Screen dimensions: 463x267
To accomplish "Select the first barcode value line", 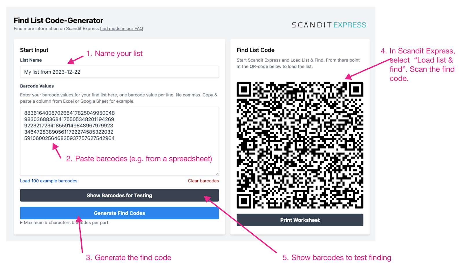I will pos(69,113).
